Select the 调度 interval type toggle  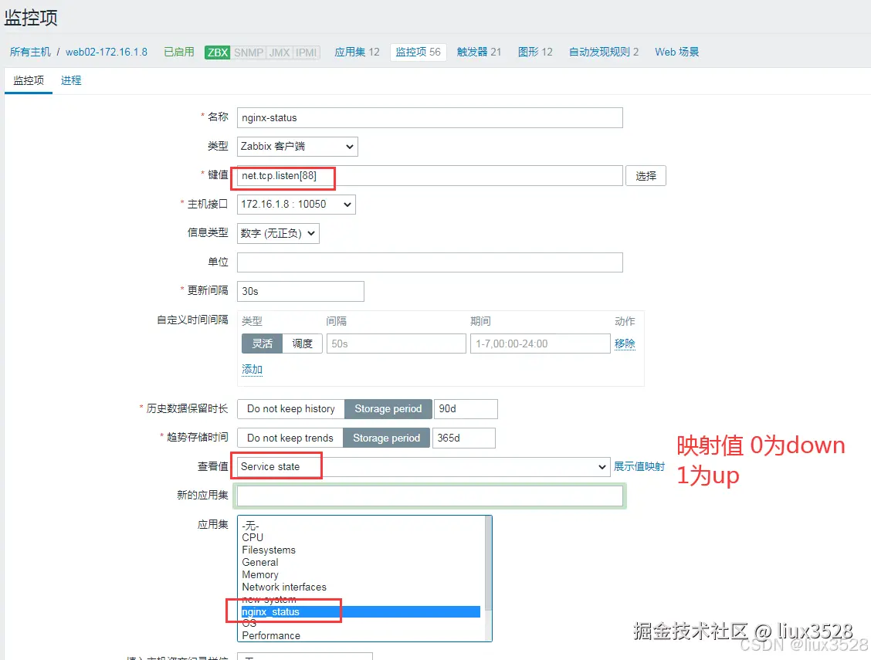[x=302, y=344]
